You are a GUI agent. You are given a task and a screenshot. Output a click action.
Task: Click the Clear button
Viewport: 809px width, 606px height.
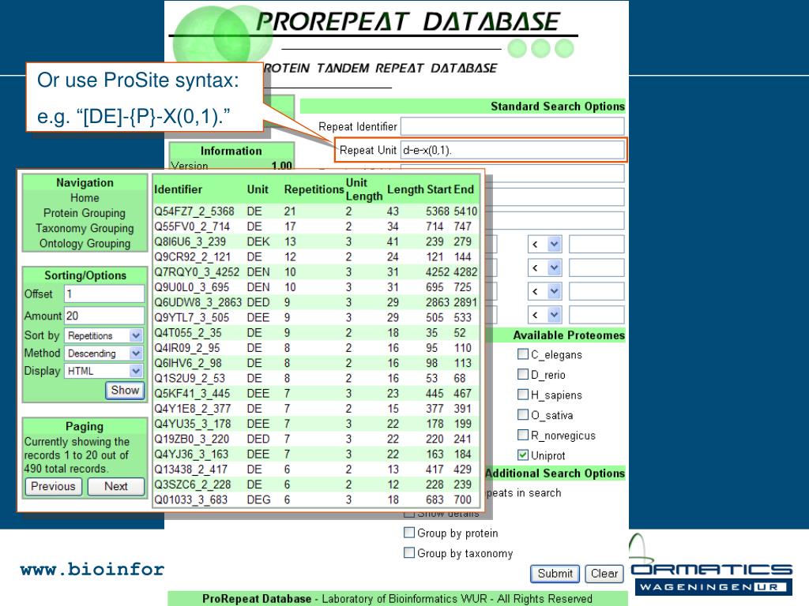point(604,574)
